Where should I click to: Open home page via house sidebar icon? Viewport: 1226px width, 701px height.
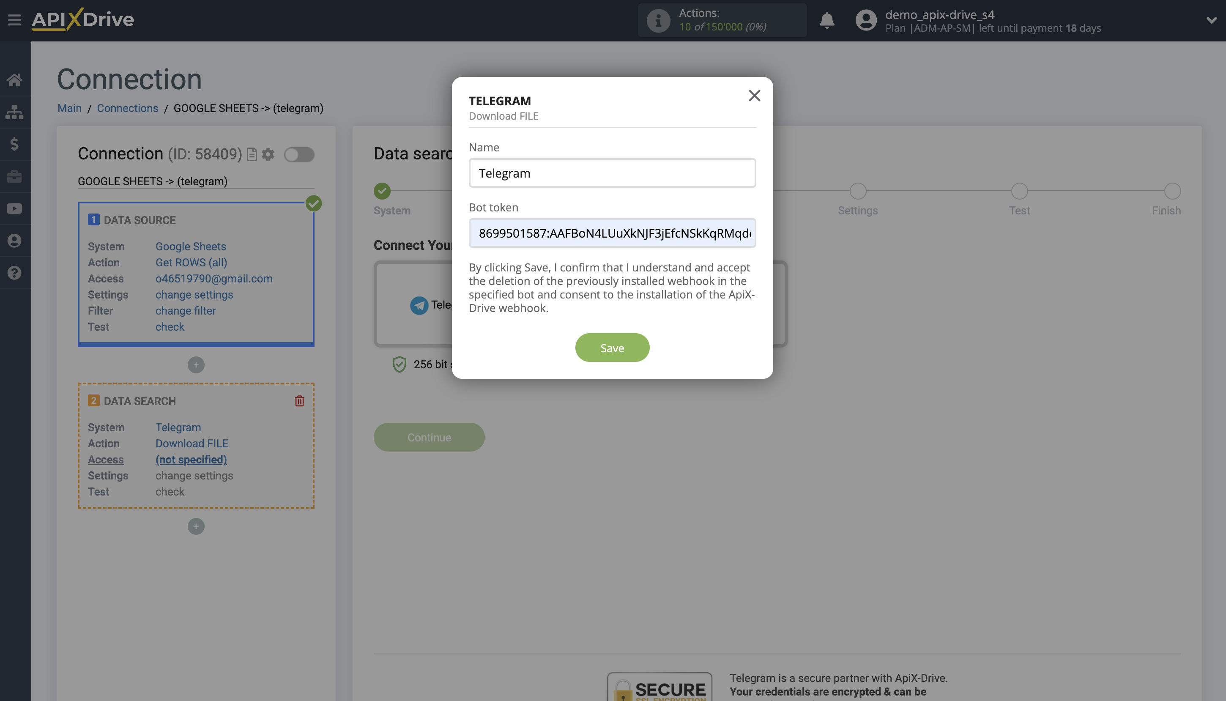tap(15, 80)
